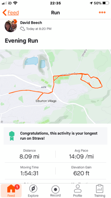Image resolution: width=111 pixels, height=198 pixels.
Task: Open the three-dot more options menu
Action: 102,12
